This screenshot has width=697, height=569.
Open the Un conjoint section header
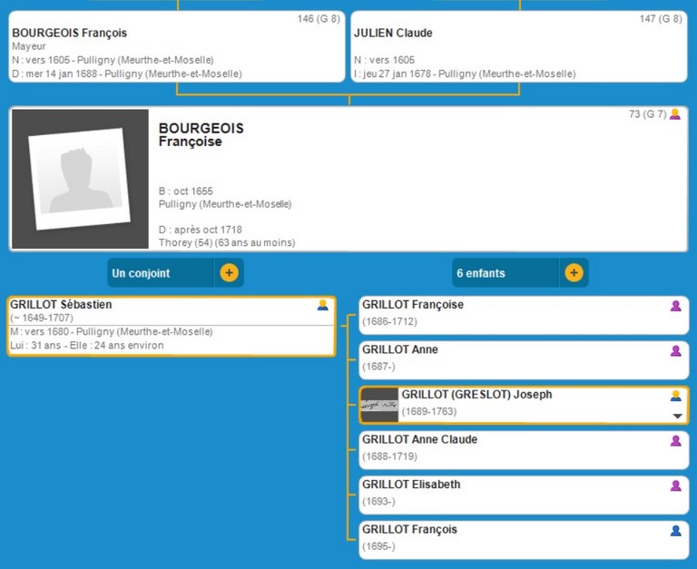pyautogui.click(x=160, y=273)
